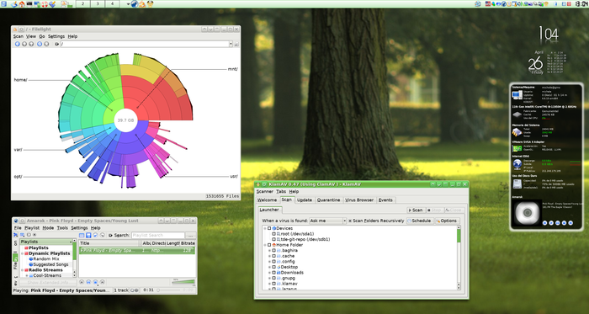589x314 pixels.
Task: Tick the root (/dev/sda1) device checkbox
Action: (273, 234)
